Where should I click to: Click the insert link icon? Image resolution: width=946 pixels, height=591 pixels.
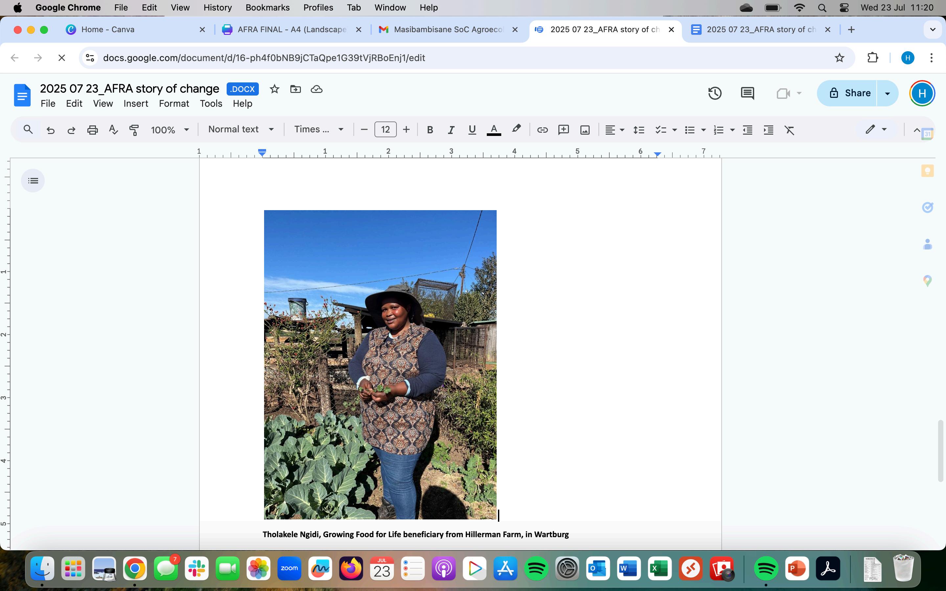[542, 130]
